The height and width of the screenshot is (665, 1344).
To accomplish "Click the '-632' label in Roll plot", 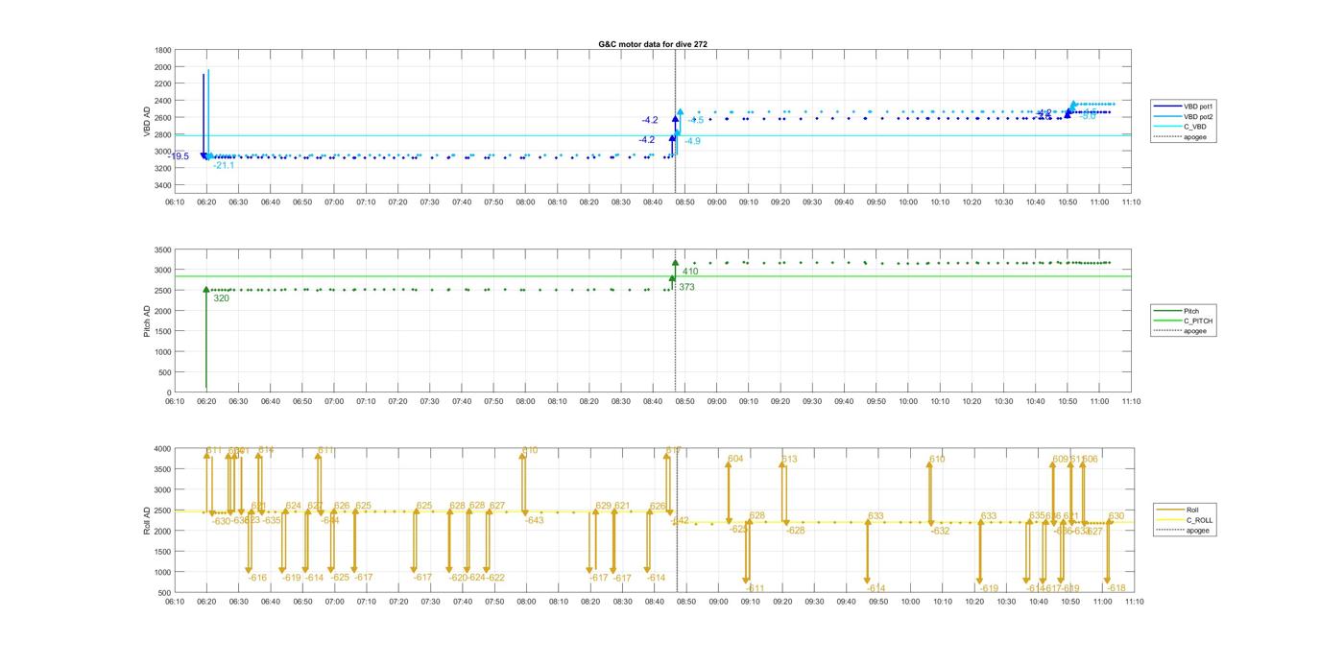I will pos(940,531).
